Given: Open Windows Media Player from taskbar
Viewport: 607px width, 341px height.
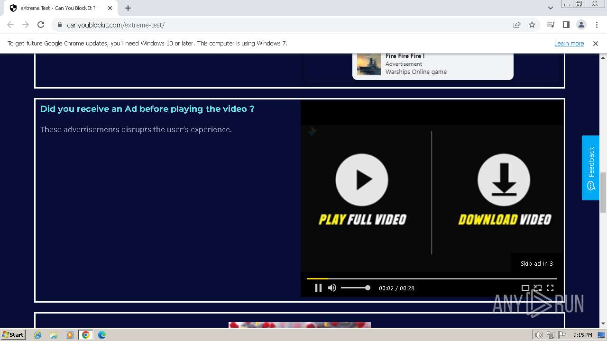Looking at the screenshot, I should [x=70, y=335].
